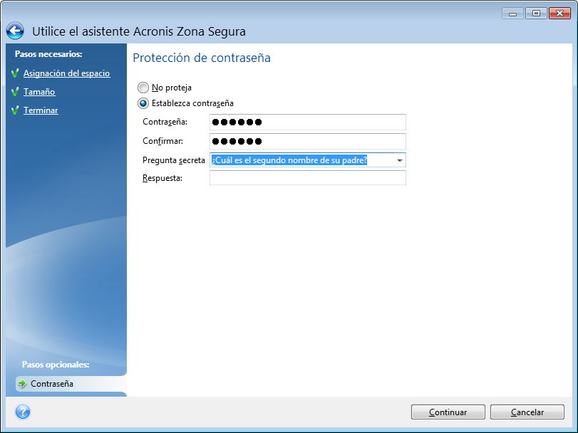Image resolution: width=578 pixels, height=433 pixels.
Task: Click the Pasos necesarios label
Action: (x=48, y=53)
